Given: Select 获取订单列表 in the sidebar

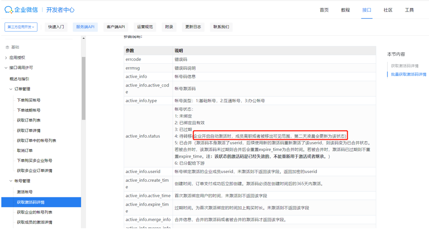Looking at the screenshot, I should (x=28, y=121).
